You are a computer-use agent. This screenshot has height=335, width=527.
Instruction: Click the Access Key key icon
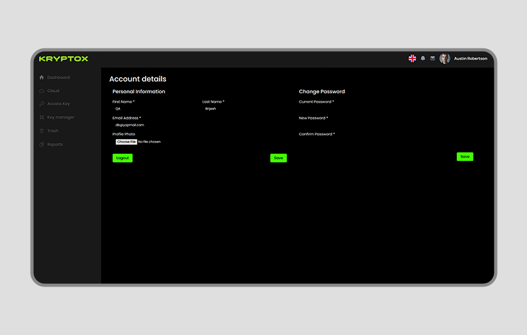pyautogui.click(x=42, y=104)
